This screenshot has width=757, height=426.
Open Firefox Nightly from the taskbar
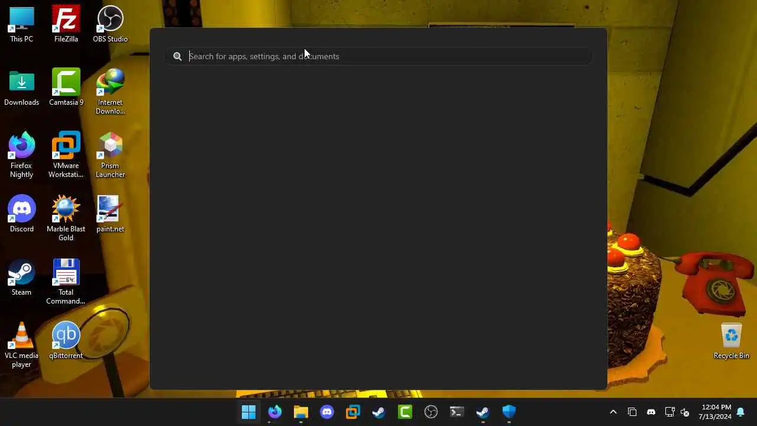pos(275,412)
